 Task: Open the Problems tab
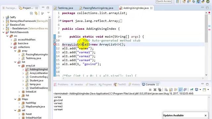click(x=61, y=85)
